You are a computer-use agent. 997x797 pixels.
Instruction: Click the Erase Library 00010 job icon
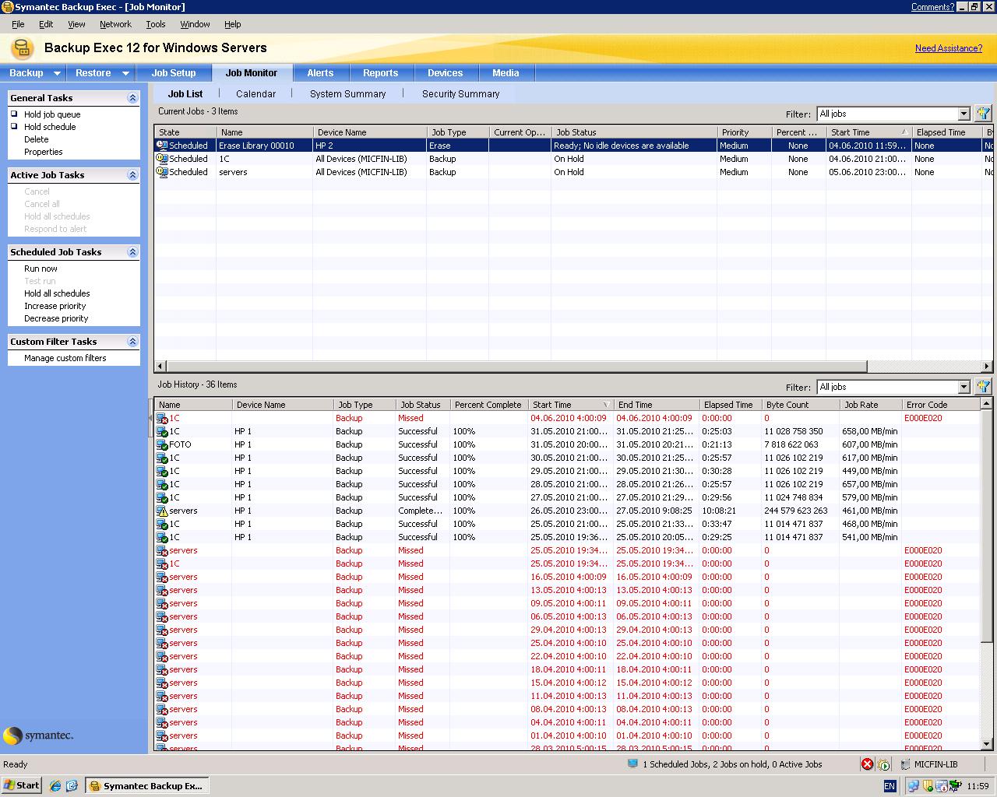click(162, 146)
